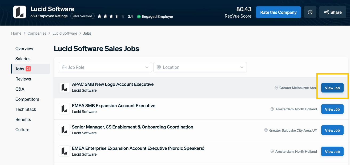
Task: Click the briefcase icon in Job Role
Action: 64,67
